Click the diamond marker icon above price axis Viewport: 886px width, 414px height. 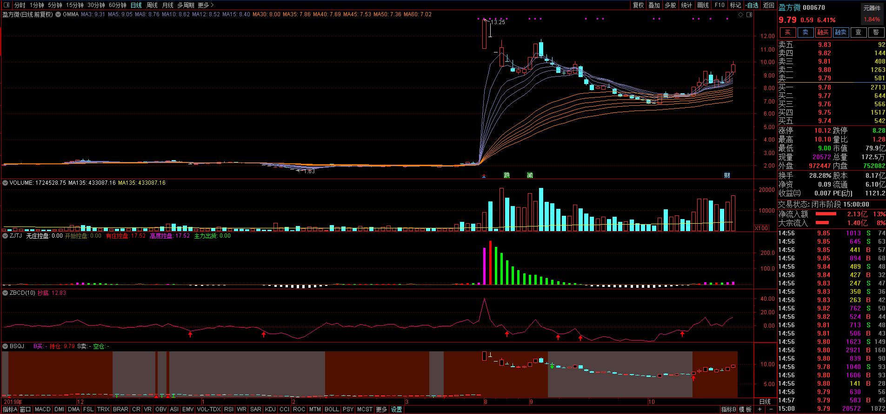741,15
